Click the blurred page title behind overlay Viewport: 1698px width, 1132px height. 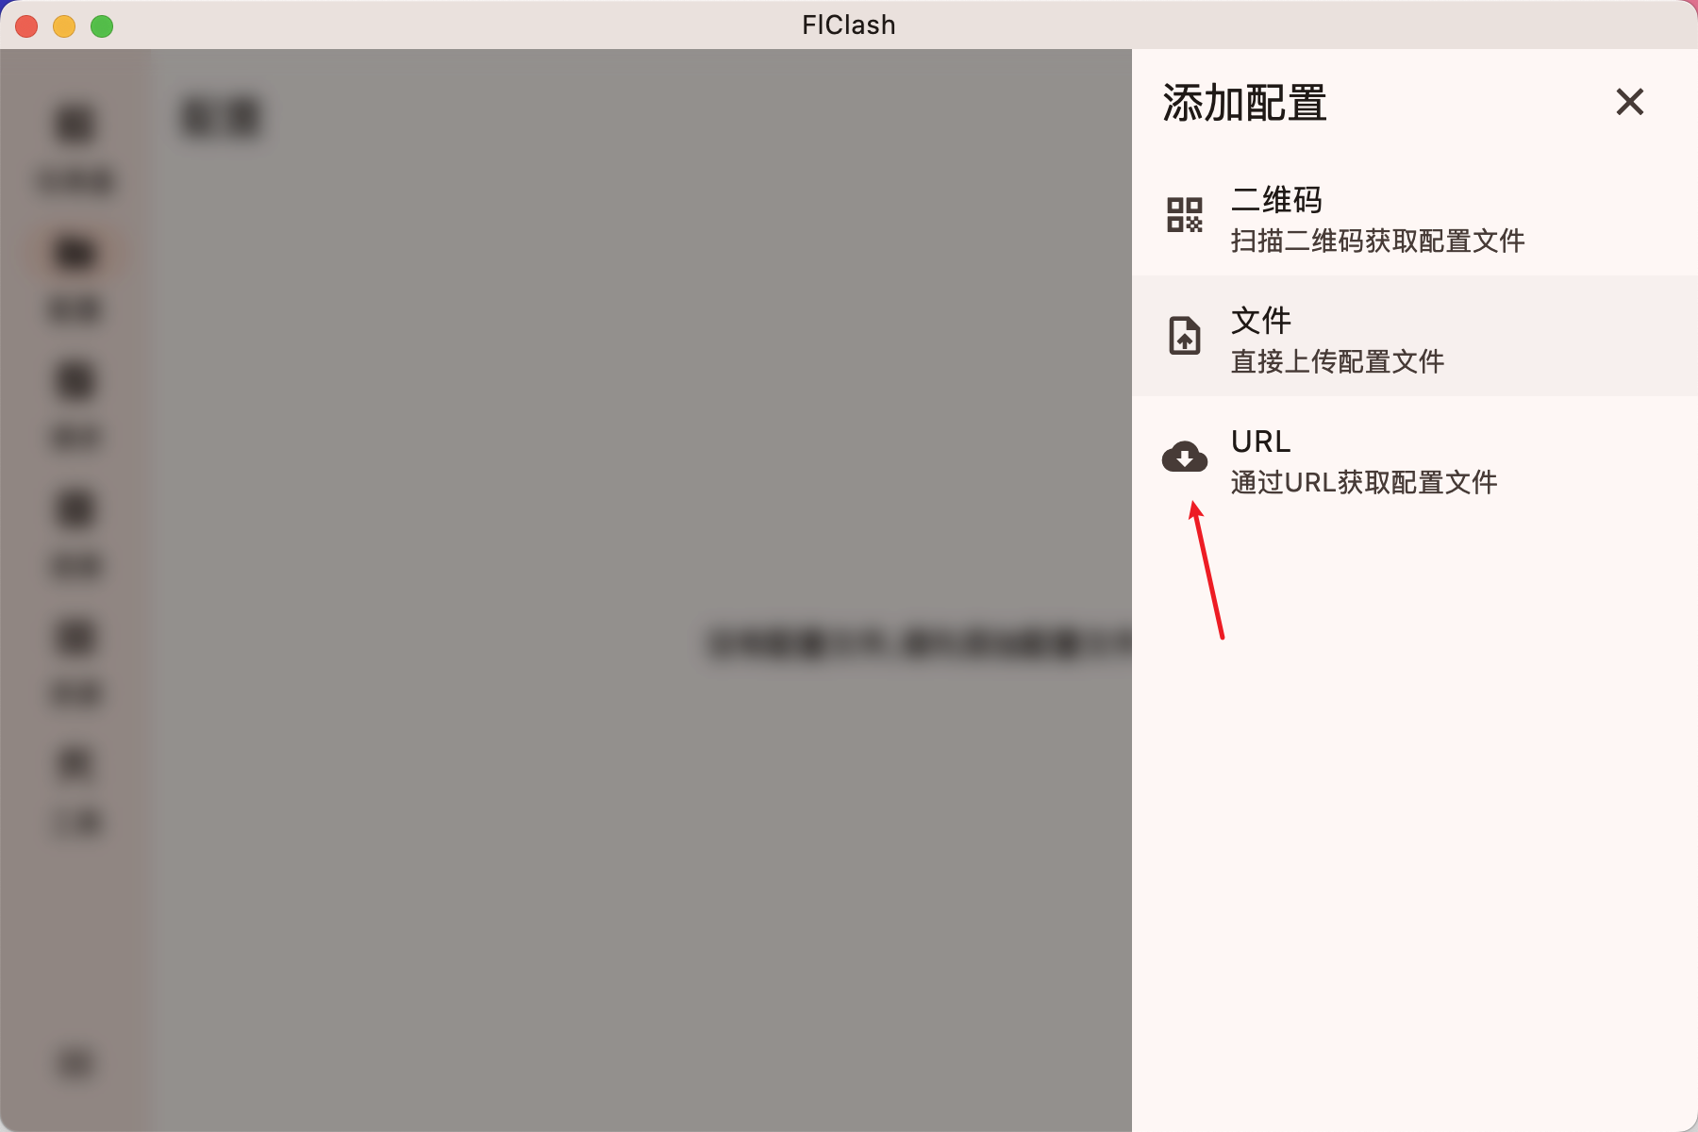221,118
